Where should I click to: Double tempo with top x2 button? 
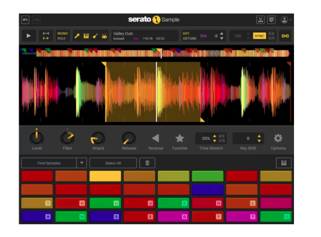271,34
